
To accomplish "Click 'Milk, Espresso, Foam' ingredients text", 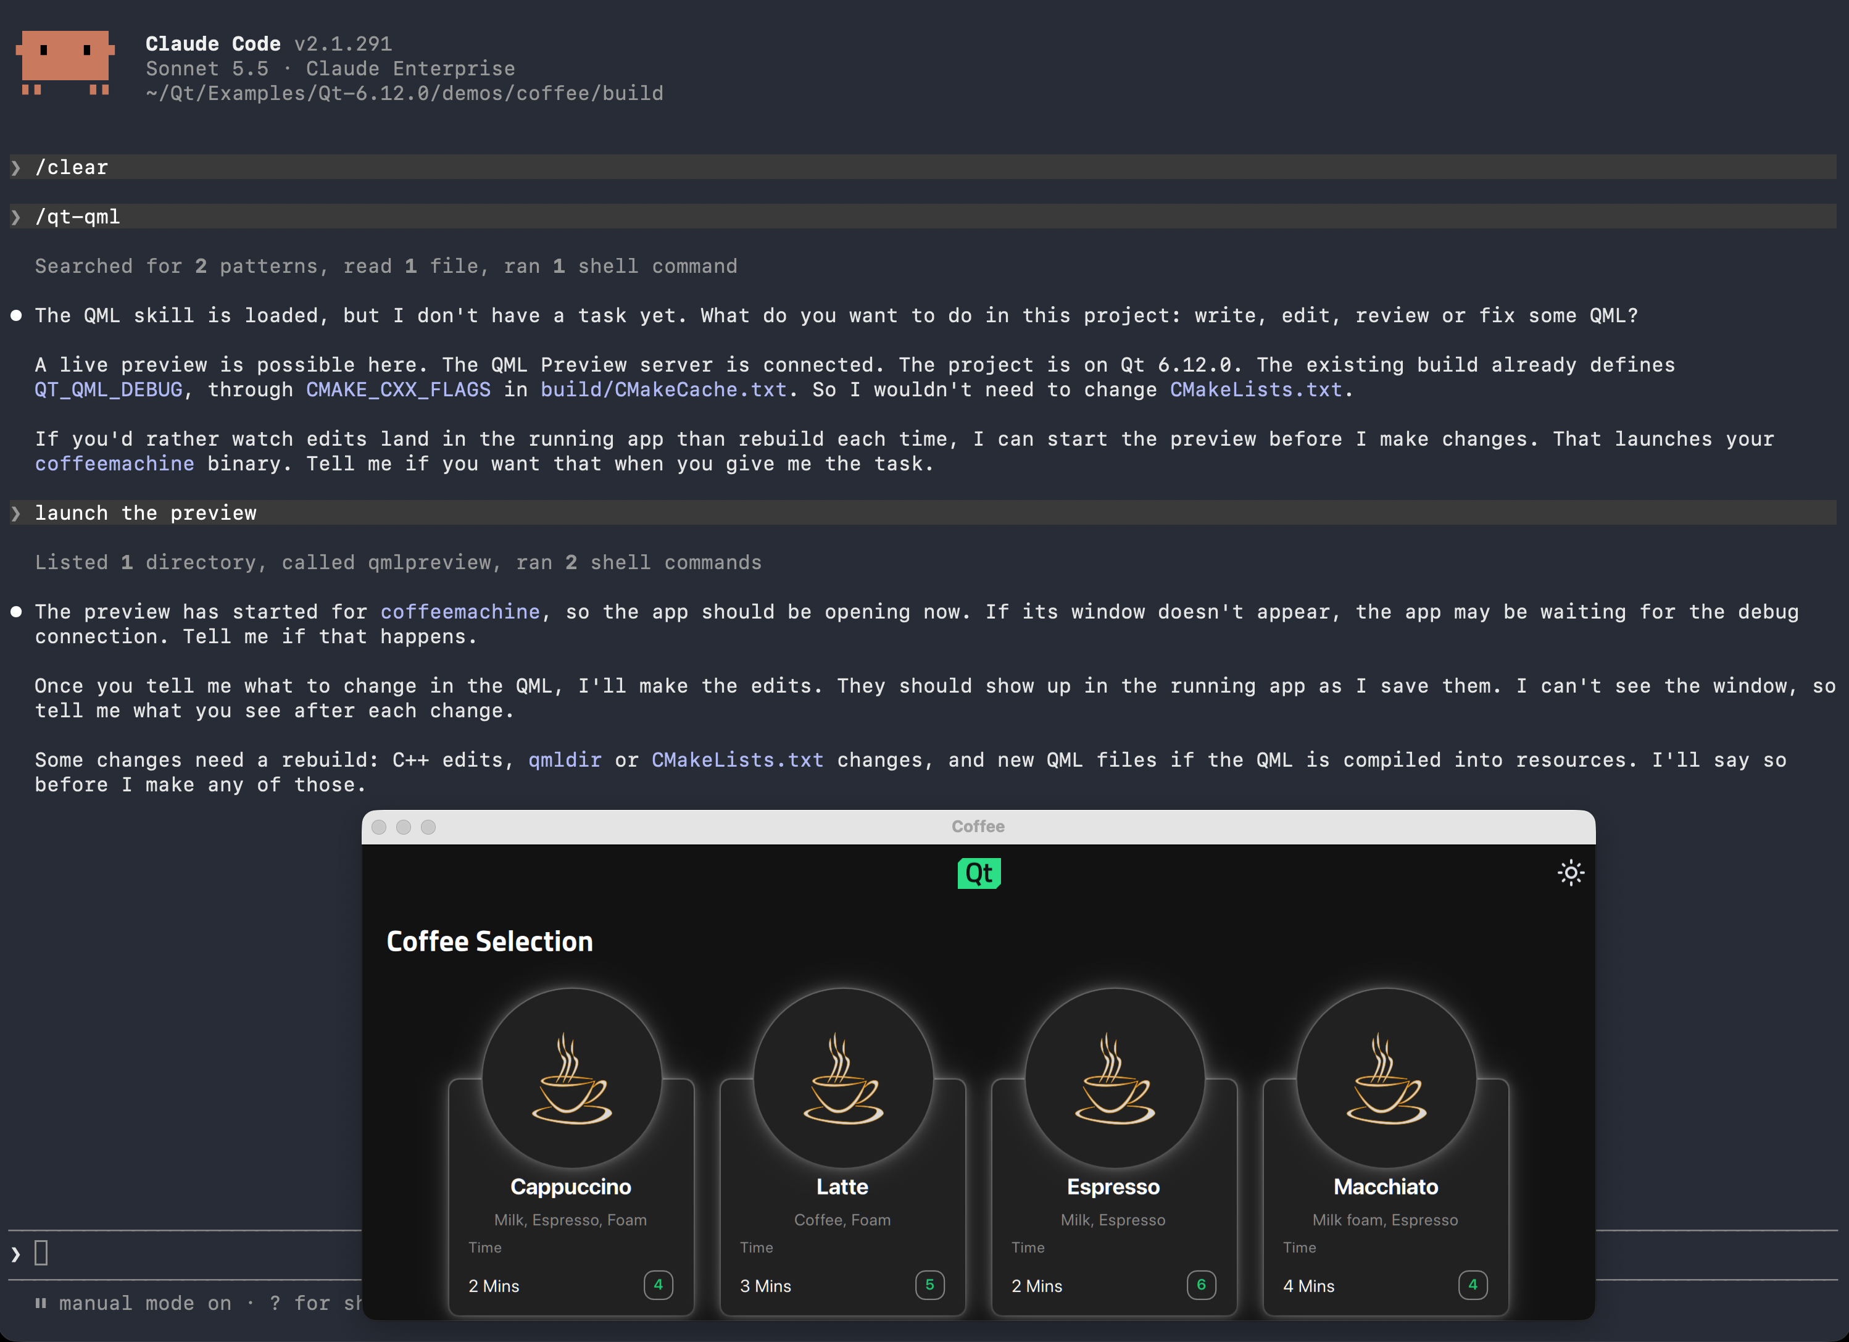I will (x=570, y=1220).
